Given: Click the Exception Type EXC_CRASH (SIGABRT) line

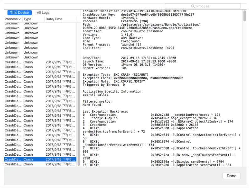Looking at the screenshot, I should coord(116,74).
